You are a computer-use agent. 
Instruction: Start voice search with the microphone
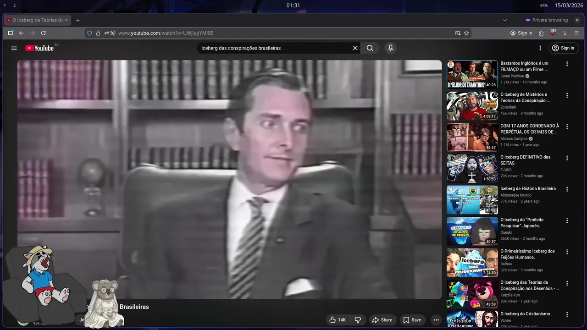tap(391, 48)
